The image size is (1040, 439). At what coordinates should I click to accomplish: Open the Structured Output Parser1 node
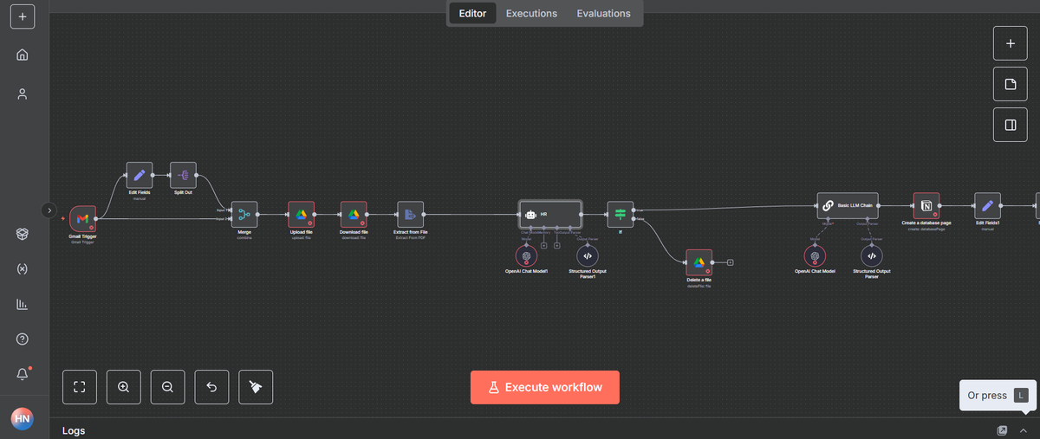point(588,255)
